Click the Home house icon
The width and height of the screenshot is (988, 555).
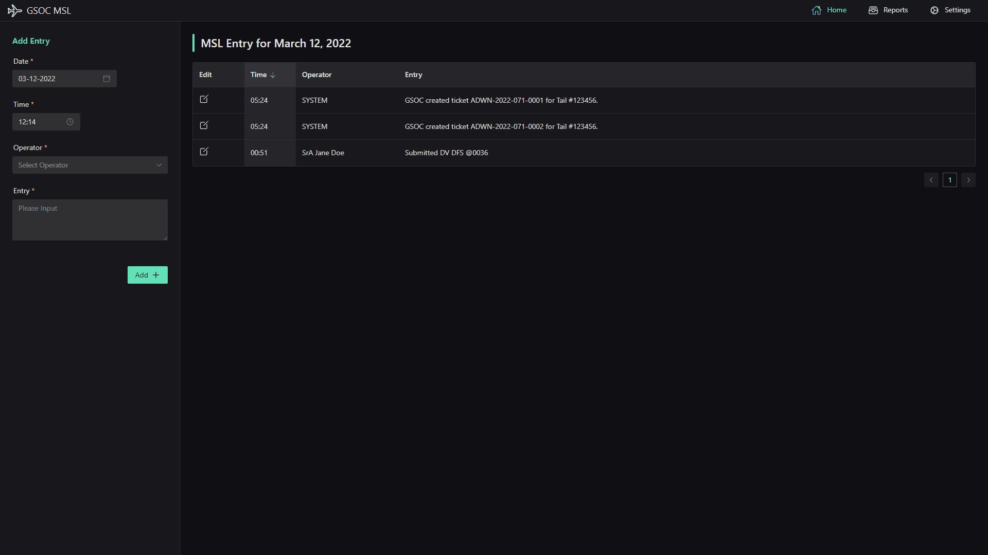[818, 10]
